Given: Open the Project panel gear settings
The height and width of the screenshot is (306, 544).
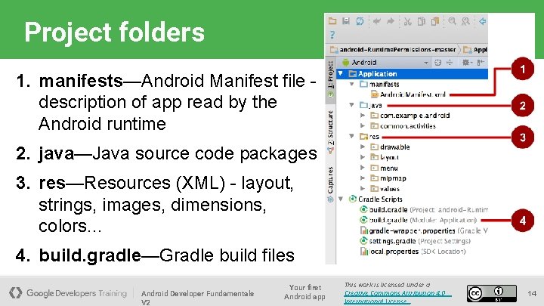Looking at the screenshot, I should (x=466, y=63).
